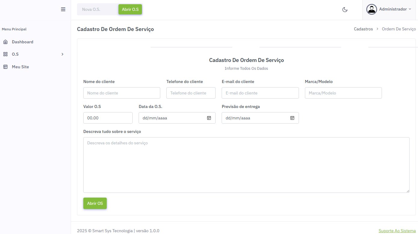Click the Administrador avatar icon
The image size is (418, 234).
[371, 9]
